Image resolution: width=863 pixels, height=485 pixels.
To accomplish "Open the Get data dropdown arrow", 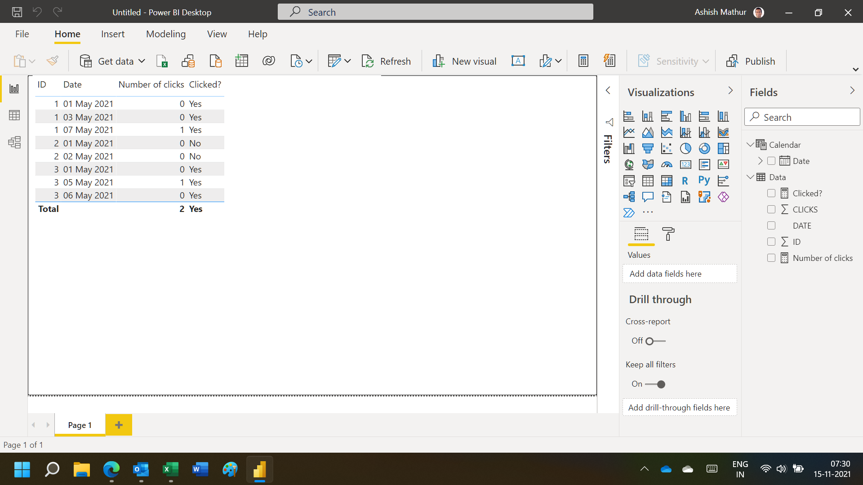I will pyautogui.click(x=142, y=61).
